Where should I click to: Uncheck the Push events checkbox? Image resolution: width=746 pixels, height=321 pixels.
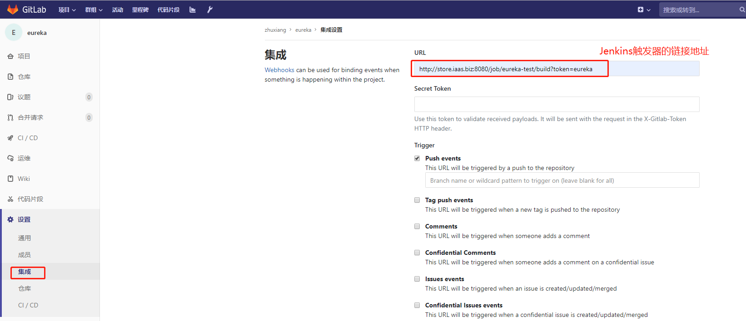click(x=417, y=158)
